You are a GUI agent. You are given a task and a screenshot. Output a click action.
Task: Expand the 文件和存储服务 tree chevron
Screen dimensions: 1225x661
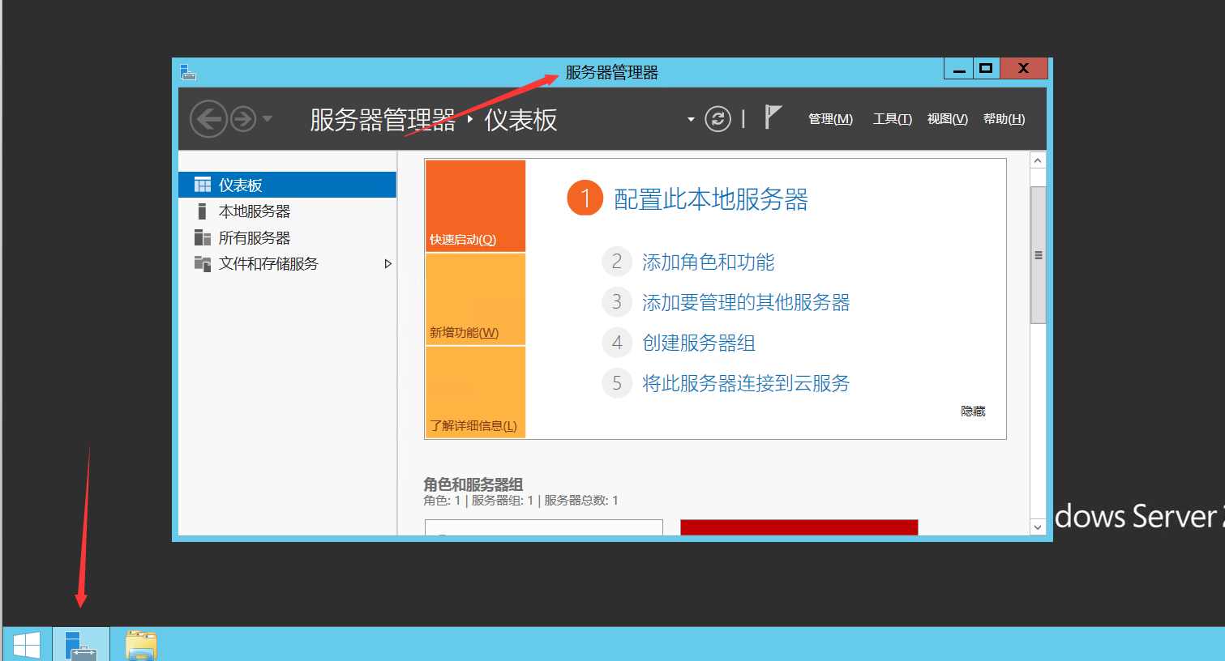click(x=388, y=264)
